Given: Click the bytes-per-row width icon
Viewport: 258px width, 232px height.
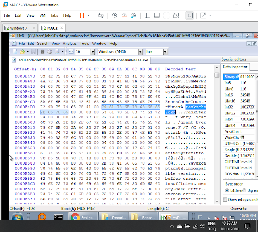Looking at the screenshot, I should tap(71, 51).
